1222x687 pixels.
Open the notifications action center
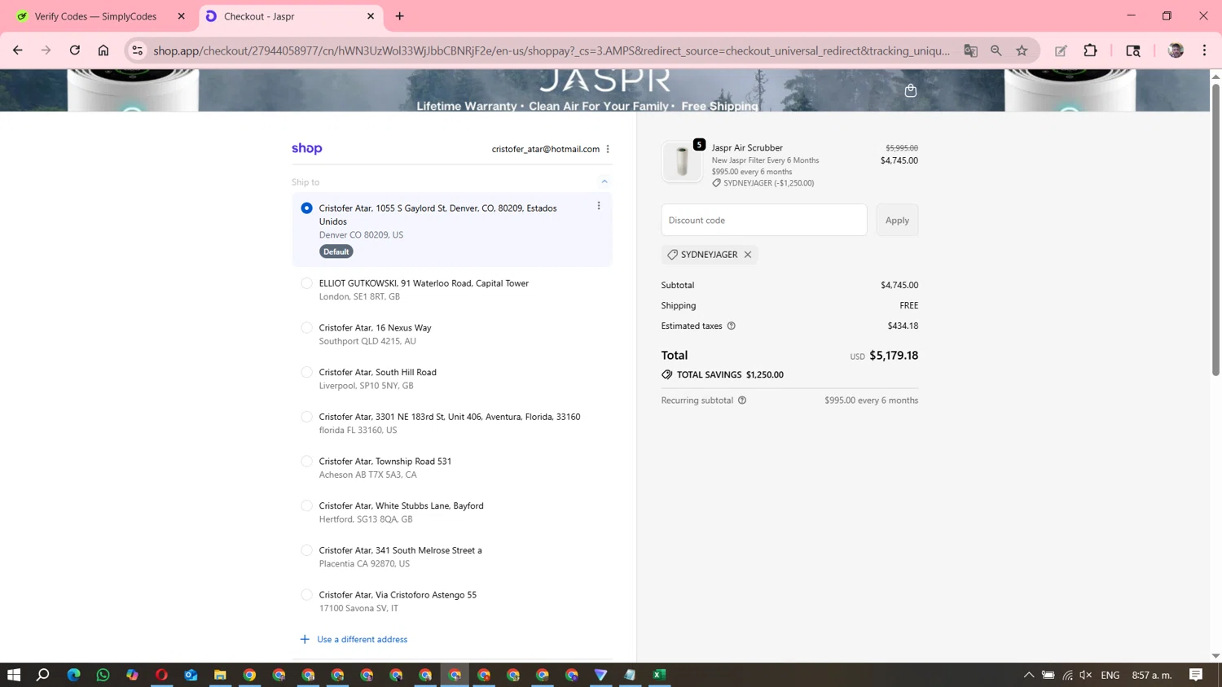coord(1196,675)
